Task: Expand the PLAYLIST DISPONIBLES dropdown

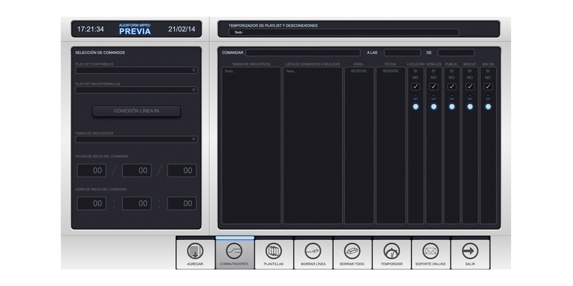Action: [136, 70]
